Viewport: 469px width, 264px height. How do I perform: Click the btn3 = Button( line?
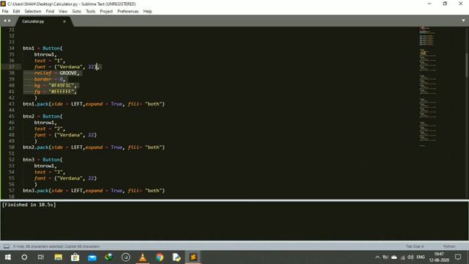[43, 160]
